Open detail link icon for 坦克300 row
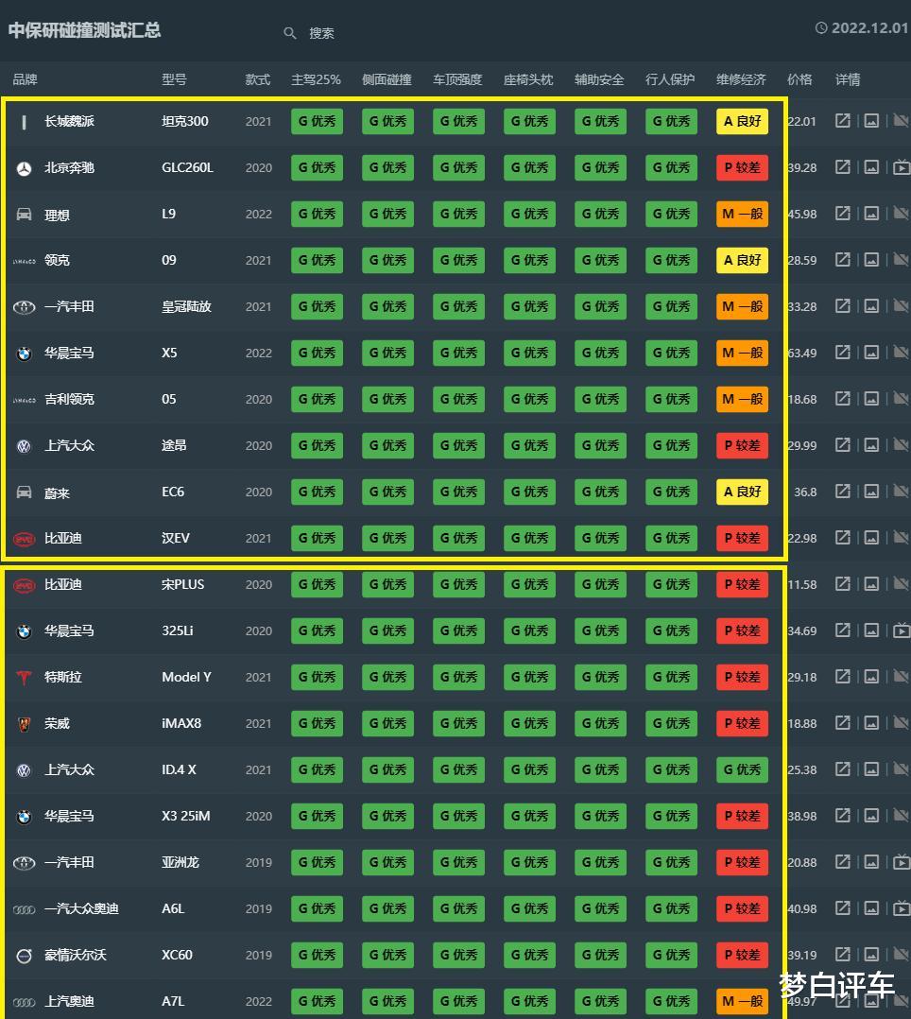Screen dimensions: 911x1019 (x=843, y=120)
